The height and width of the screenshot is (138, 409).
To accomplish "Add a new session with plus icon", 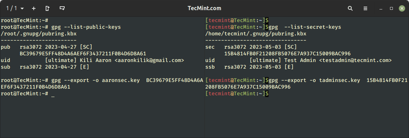I will [x=34, y=8].
